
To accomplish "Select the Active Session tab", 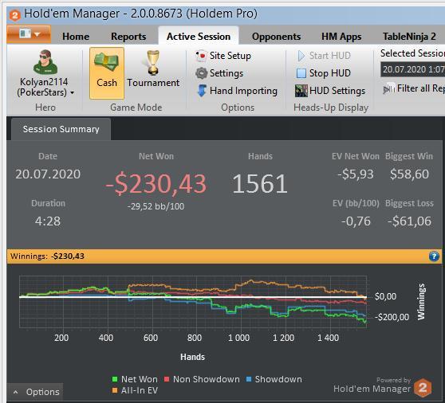I will (x=199, y=37).
